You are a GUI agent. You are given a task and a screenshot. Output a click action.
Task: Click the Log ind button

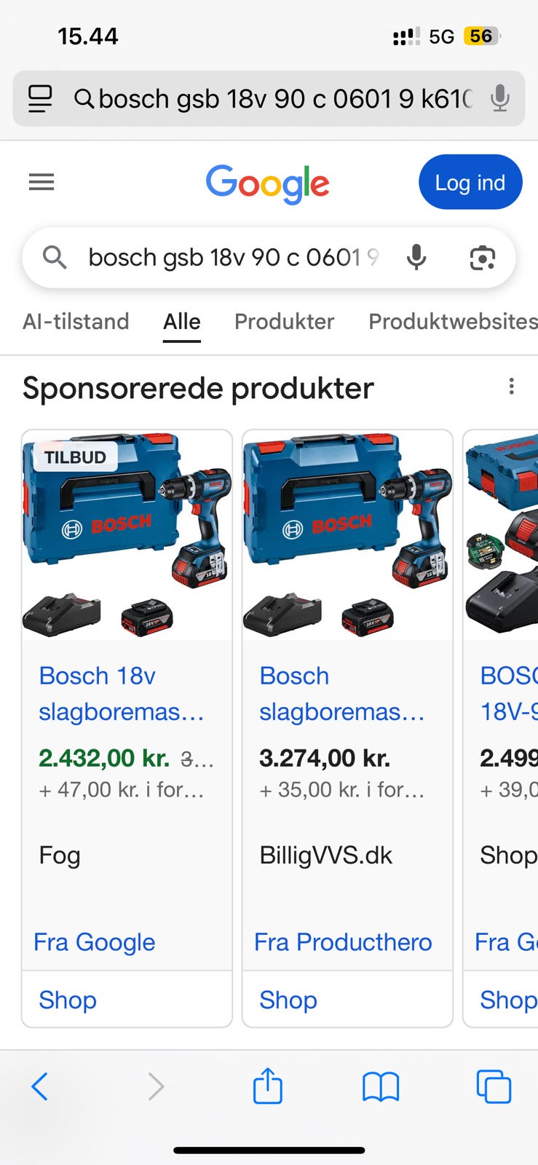[470, 182]
